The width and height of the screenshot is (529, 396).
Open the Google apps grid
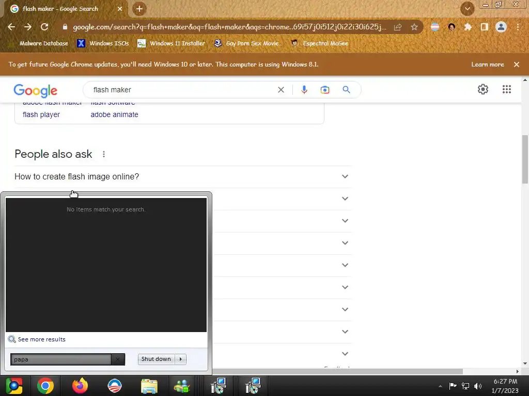pos(507,89)
